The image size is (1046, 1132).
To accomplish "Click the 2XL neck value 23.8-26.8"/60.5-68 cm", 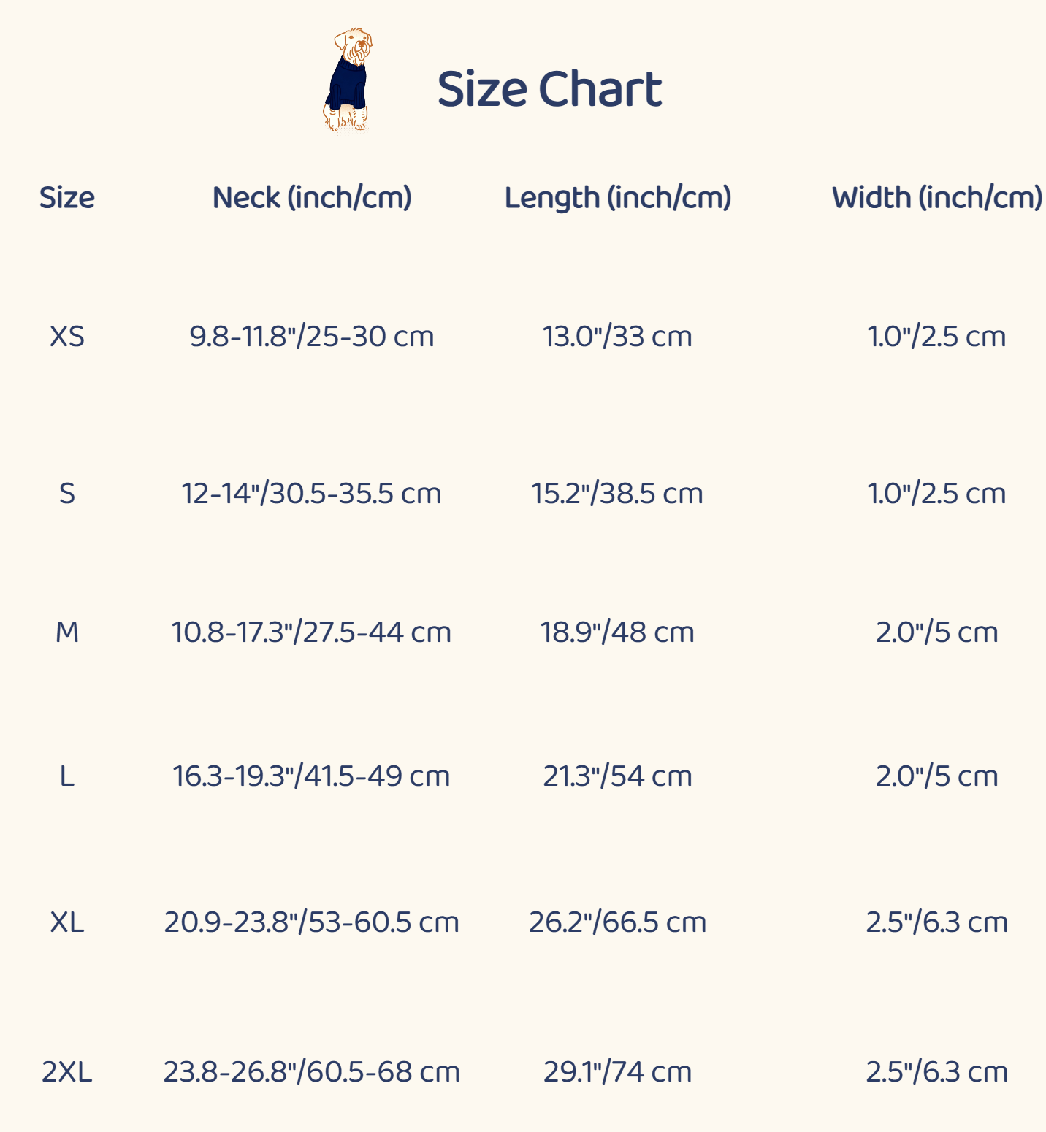I will [x=312, y=1072].
